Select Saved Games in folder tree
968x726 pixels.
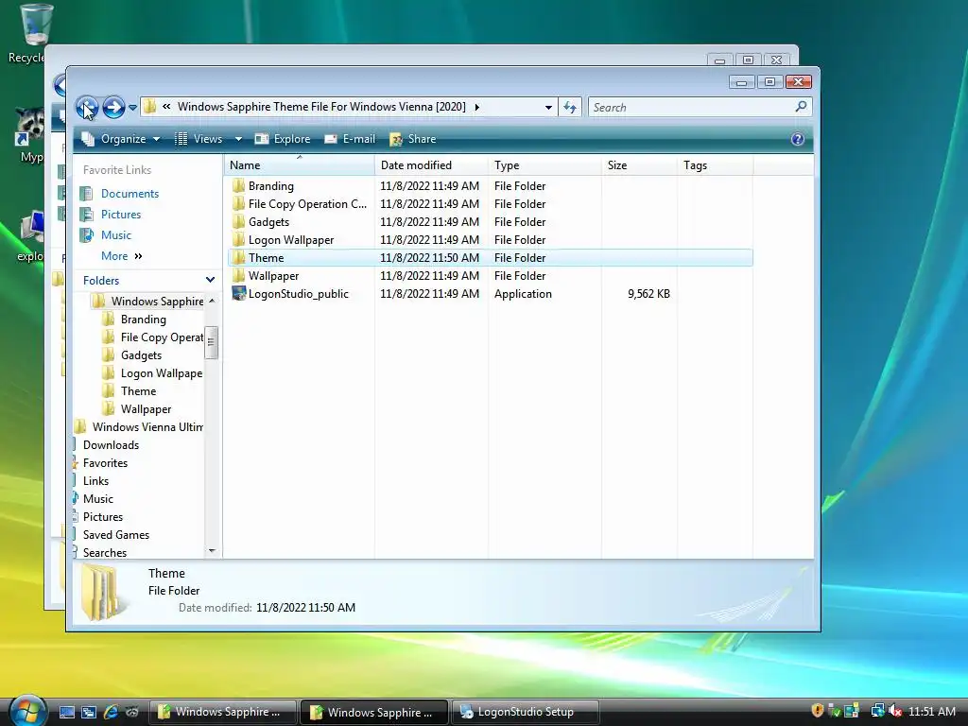pyautogui.click(x=116, y=535)
